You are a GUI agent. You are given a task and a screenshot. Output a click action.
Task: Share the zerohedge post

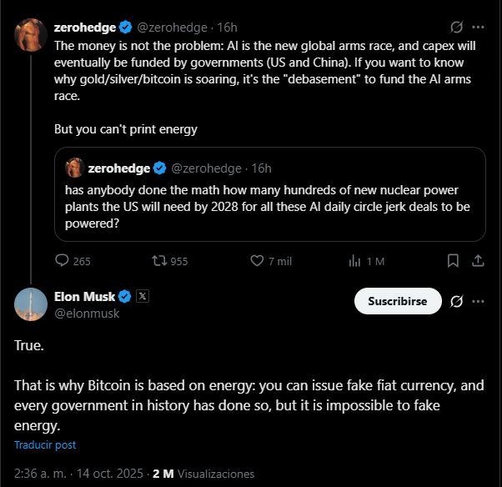click(478, 261)
